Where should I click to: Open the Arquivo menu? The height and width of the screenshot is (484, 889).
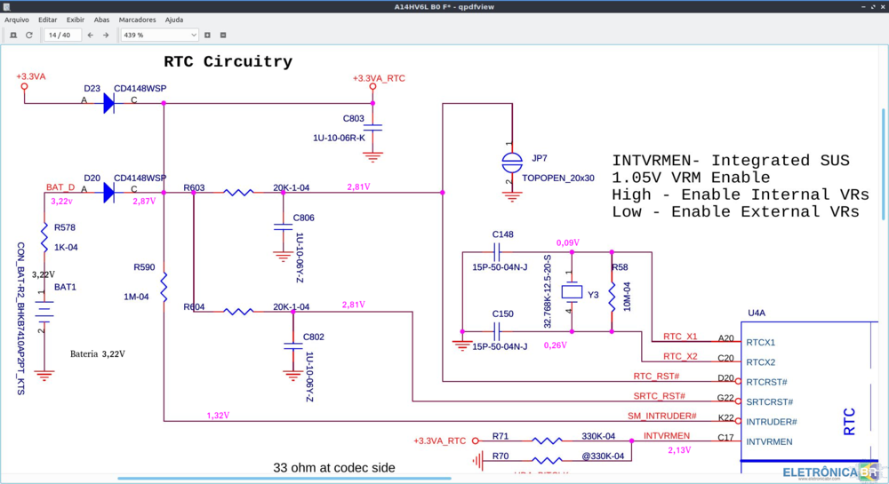coord(17,20)
